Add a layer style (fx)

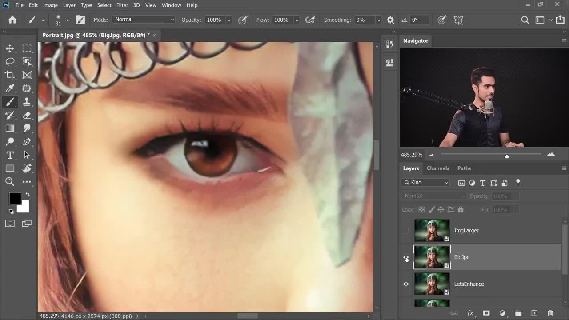pos(470,313)
